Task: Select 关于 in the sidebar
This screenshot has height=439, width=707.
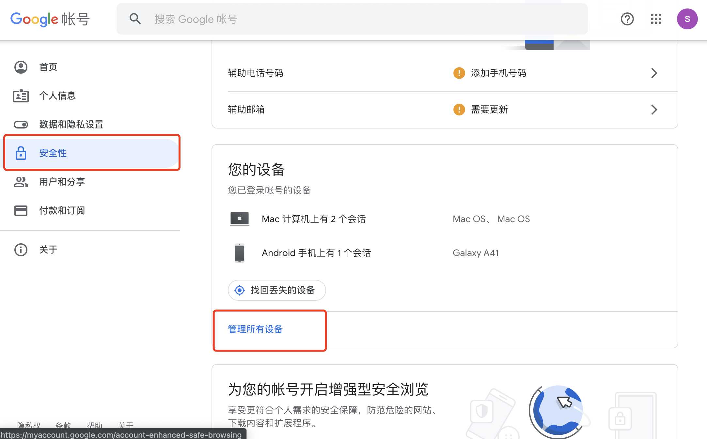Action: pyautogui.click(x=48, y=249)
